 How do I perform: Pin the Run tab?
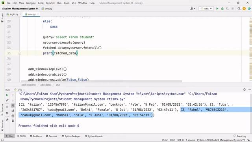[7, 120]
